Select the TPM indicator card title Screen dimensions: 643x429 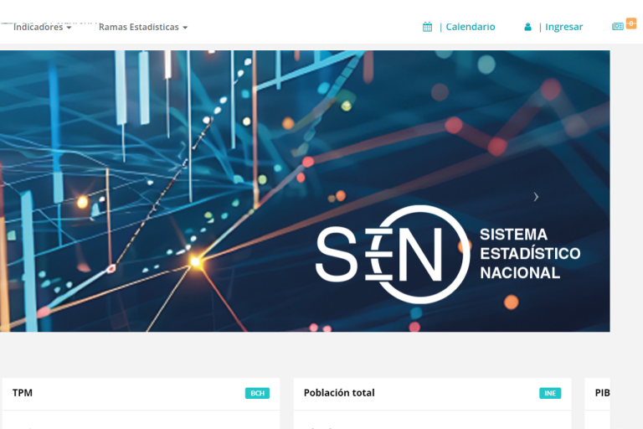pyautogui.click(x=23, y=393)
